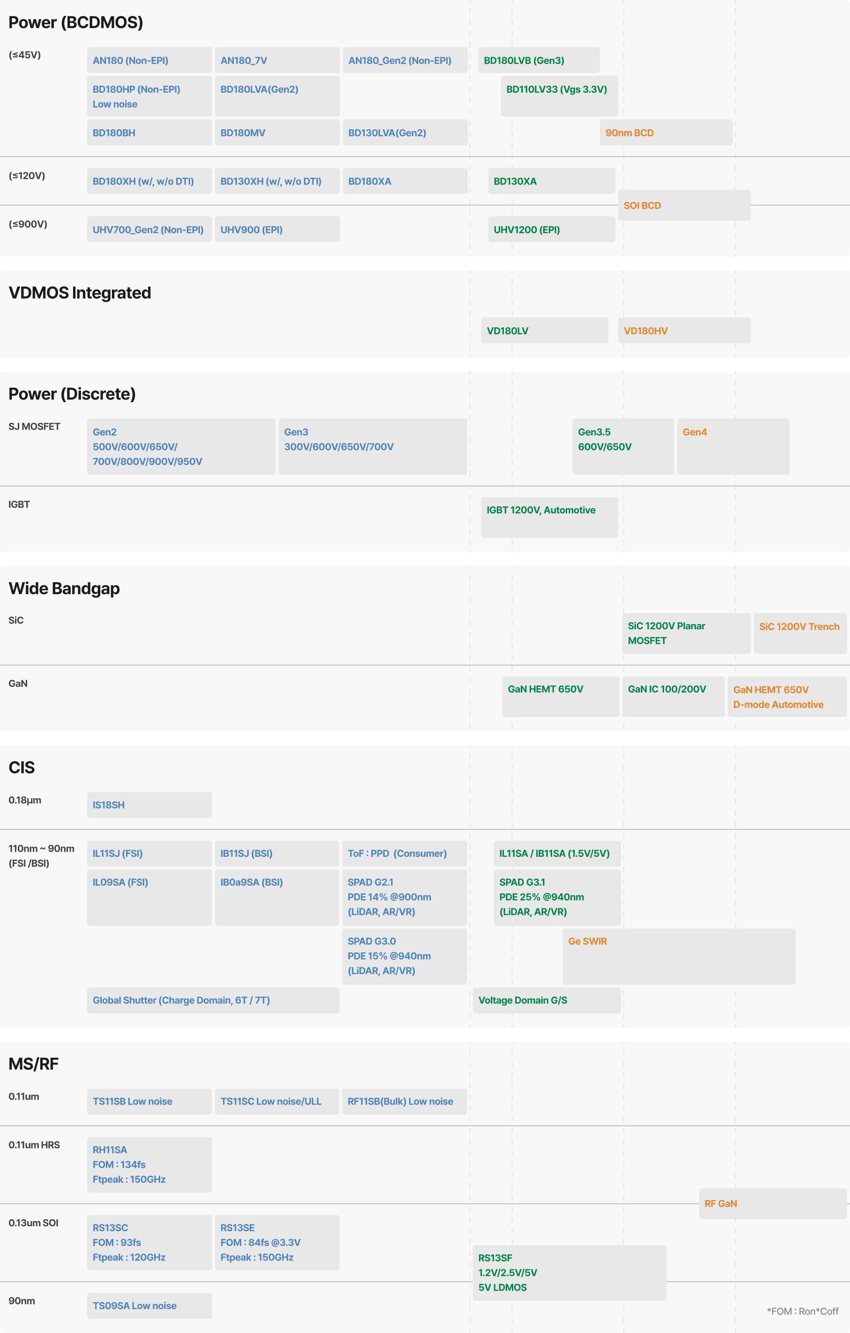Click the VD180LV item
The image size is (850, 1333).
click(544, 331)
